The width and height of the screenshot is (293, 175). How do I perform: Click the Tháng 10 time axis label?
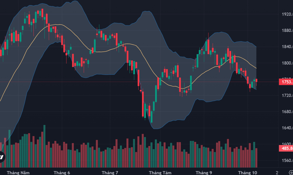coord(248,173)
